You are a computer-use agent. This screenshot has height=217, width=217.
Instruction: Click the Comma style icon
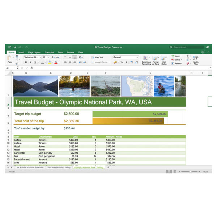point(126,62)
